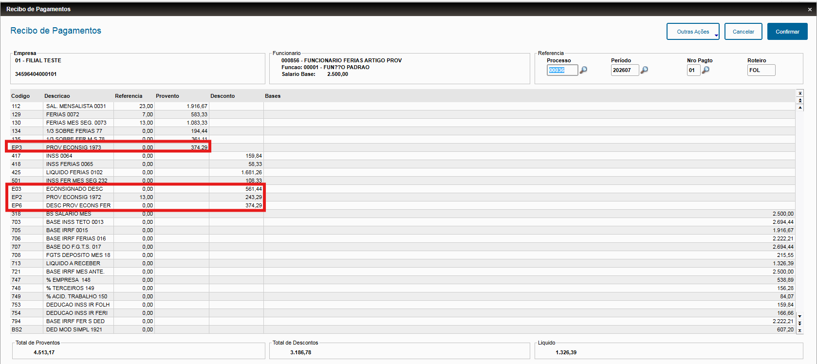Click the Confirmar button
This screenshot has width=817, height=364.
point(787,32)
